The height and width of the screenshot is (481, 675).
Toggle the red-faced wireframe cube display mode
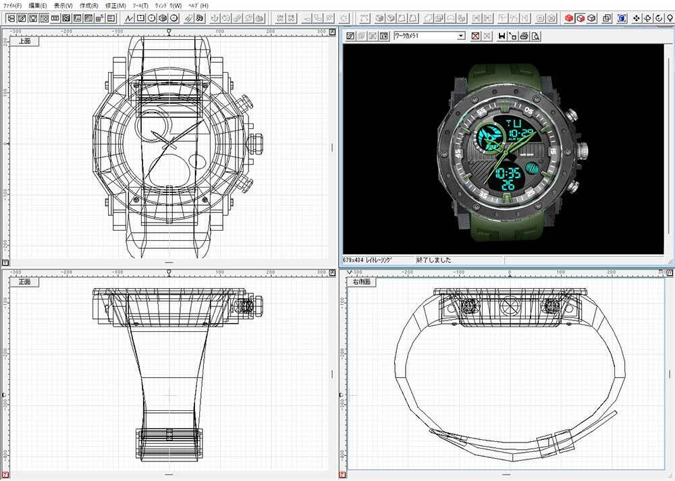580,18
